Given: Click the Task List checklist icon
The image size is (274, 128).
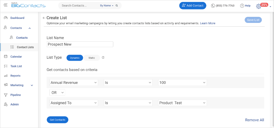Looking at the screenshot, I should coord(6,66).
